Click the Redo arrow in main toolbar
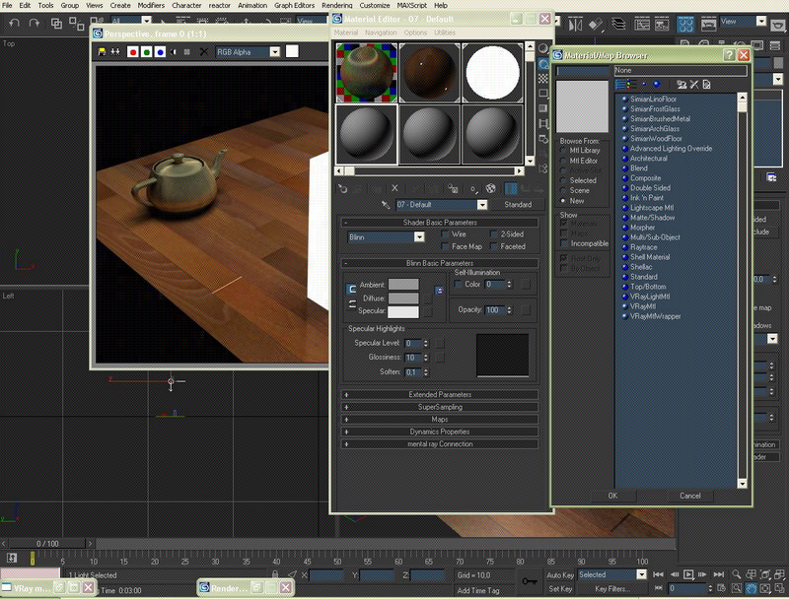Viewport: 789px width, 599px height. point(34,23)
